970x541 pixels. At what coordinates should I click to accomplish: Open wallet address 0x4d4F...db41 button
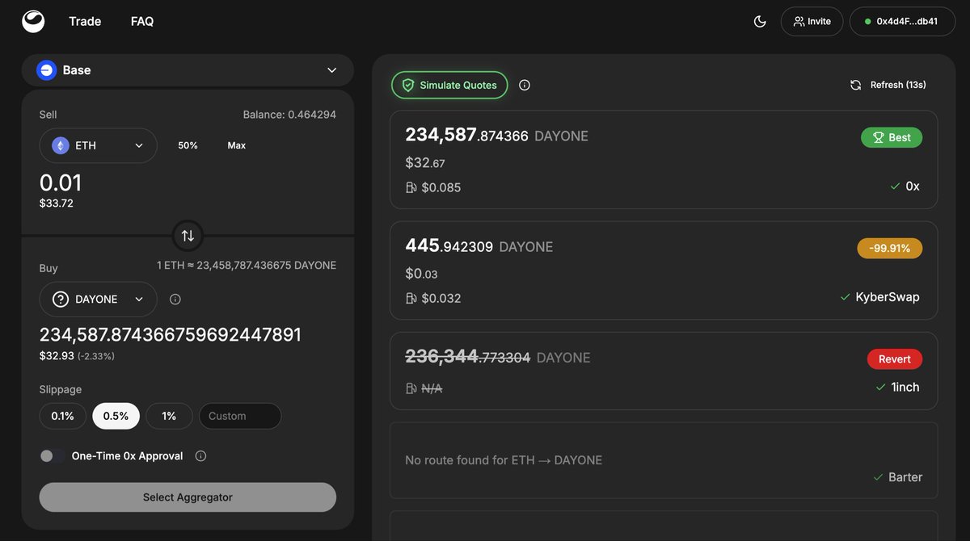coord(902,22)
